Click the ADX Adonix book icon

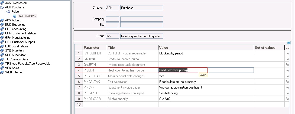(x=2, y=20)
